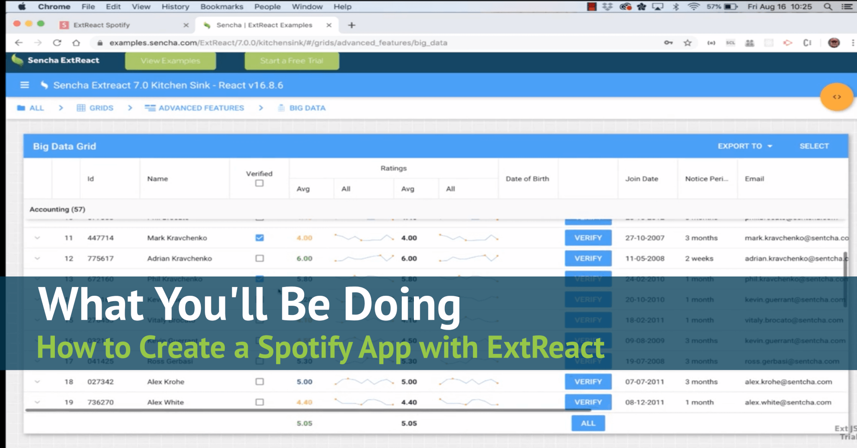Expand row 18 Alex Krohe

[x=37, y=381]
